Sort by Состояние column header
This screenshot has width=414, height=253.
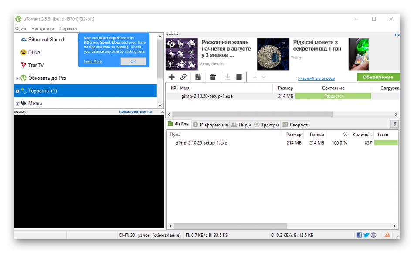pyautogui.click(x=333, y=88)
